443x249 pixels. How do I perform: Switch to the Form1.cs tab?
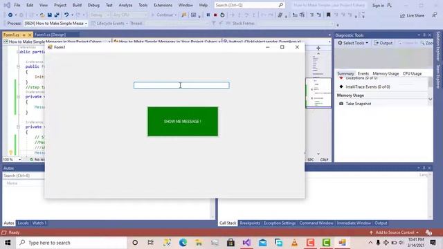[x=12, y=35]
